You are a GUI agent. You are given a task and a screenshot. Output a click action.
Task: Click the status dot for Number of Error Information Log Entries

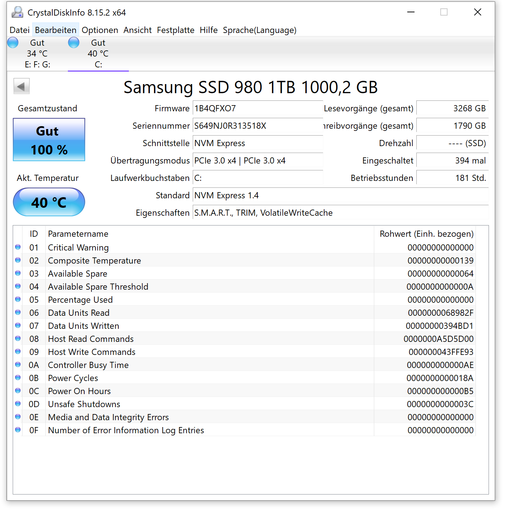click(x=18, y=430)
